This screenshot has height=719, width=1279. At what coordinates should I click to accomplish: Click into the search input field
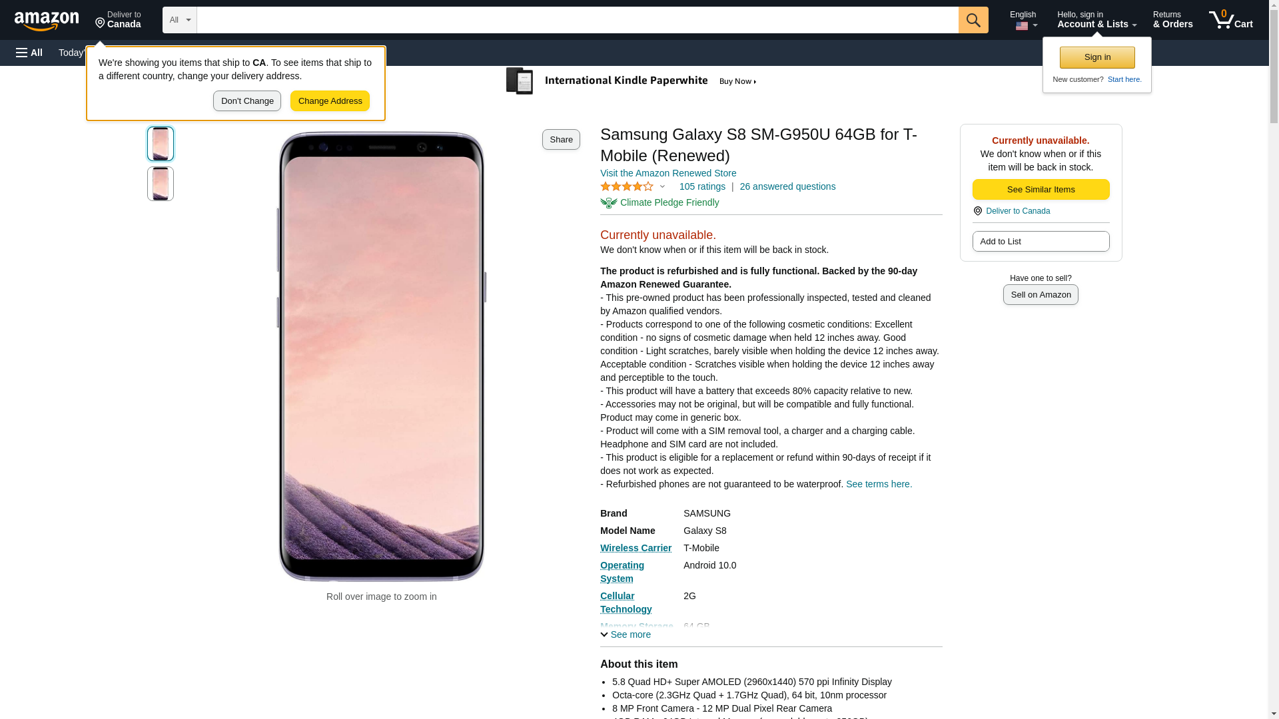click(577, 20)
